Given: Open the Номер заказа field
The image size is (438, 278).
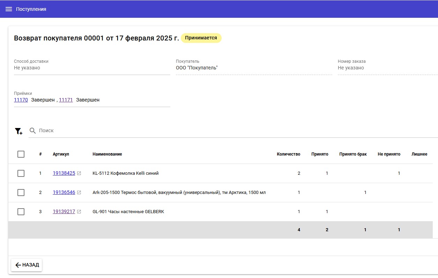Looking at the screenshot, I should pyautogui.click(x=387, y=68).
